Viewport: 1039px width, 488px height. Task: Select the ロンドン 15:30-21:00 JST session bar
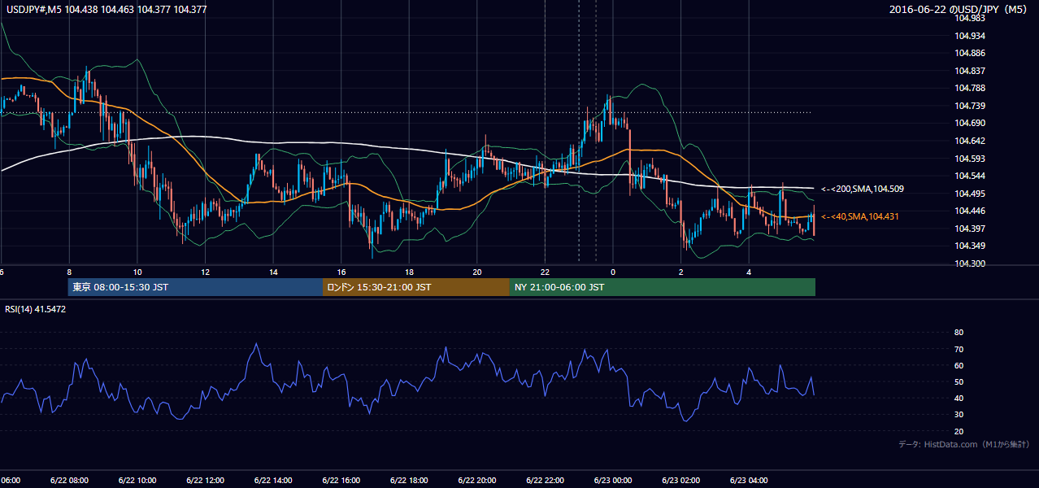coord(416,287)
